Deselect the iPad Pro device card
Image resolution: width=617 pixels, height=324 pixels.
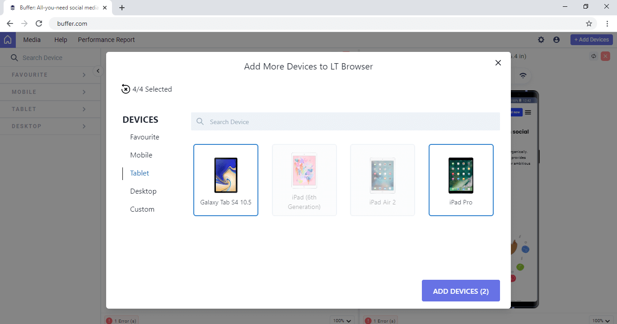coord(461,180)
